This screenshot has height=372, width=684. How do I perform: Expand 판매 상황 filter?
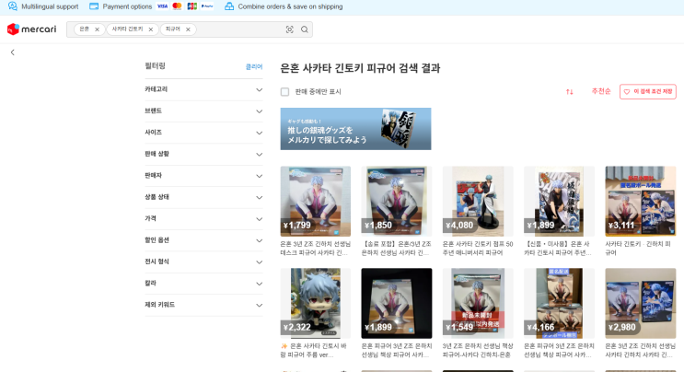click(203, 154)
